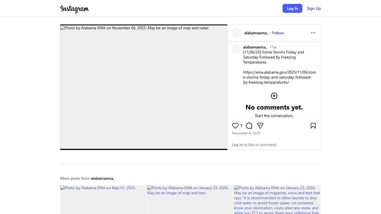
Task: Open the May 01, 2025 post thumbnail
Action: (103, 200)
